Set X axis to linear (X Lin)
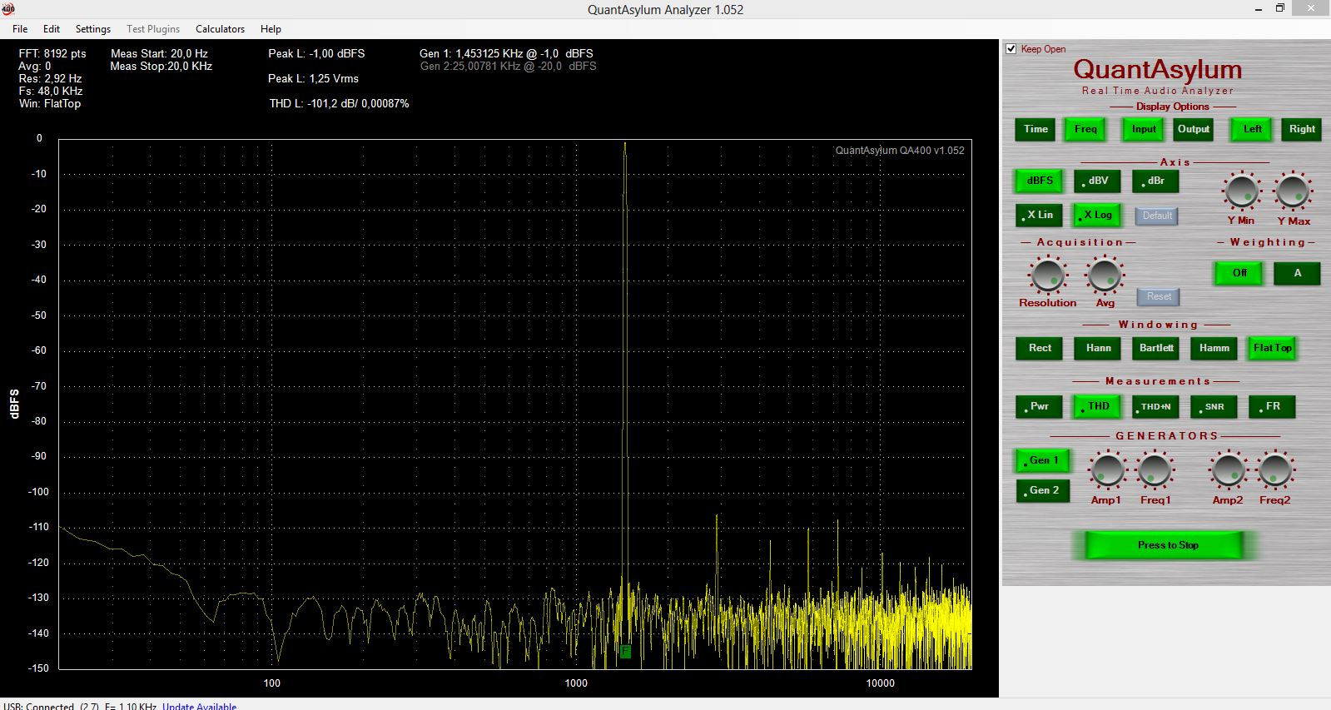This screenshot has width=1331, height=710. click(x=1039, y=215)
